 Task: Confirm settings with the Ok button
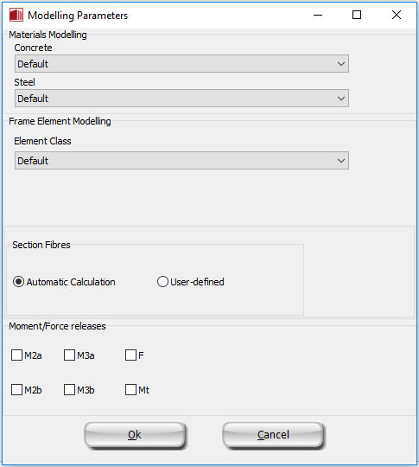(x=135, y=435)
